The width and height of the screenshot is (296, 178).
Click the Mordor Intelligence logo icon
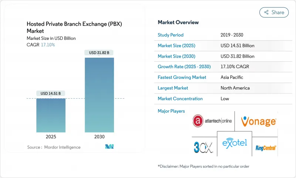click(109, 147)
